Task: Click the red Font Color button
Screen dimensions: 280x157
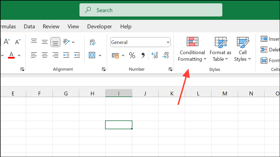Action: pos(11,55)
